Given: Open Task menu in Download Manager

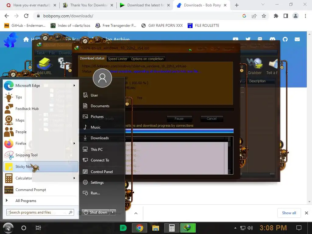Looking at the screenshot, I should [41, 53].
